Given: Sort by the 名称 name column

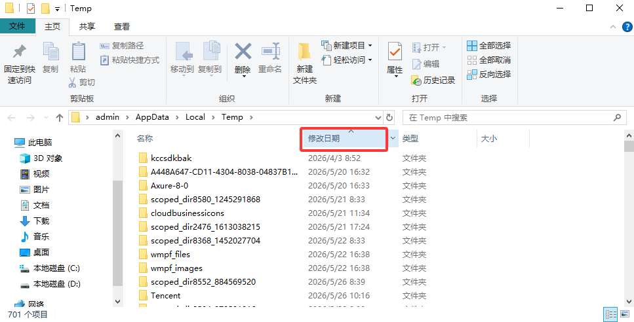Looking at the screenshot, I should pos(145,138).
